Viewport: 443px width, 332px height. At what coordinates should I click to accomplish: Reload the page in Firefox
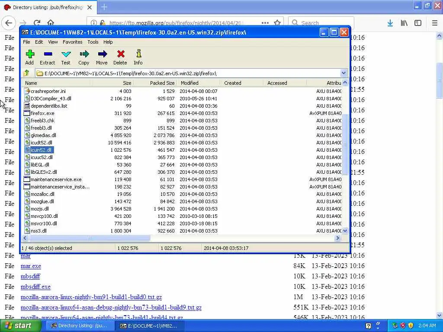37,23
